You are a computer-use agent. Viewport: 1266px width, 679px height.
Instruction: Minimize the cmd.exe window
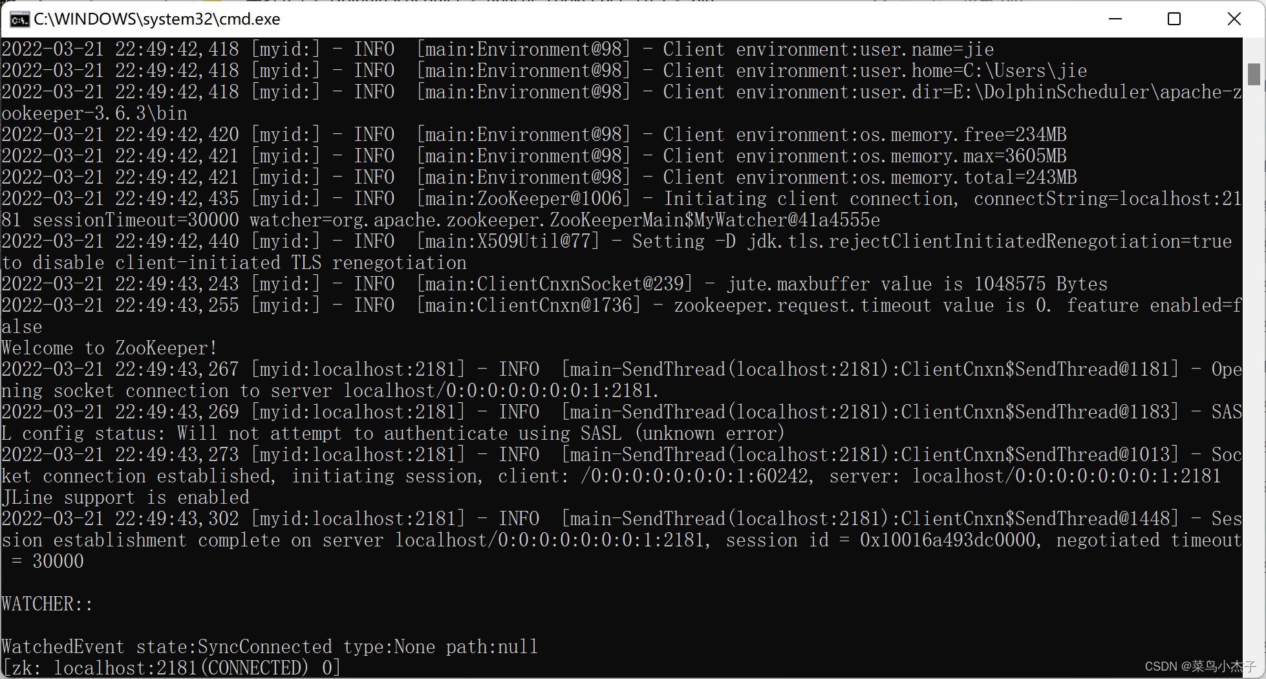click(1115, 19)
